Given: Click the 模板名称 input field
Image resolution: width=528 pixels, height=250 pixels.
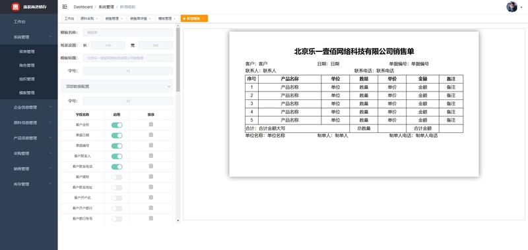Looking at the screenshot, I should (x=128, y=32).
